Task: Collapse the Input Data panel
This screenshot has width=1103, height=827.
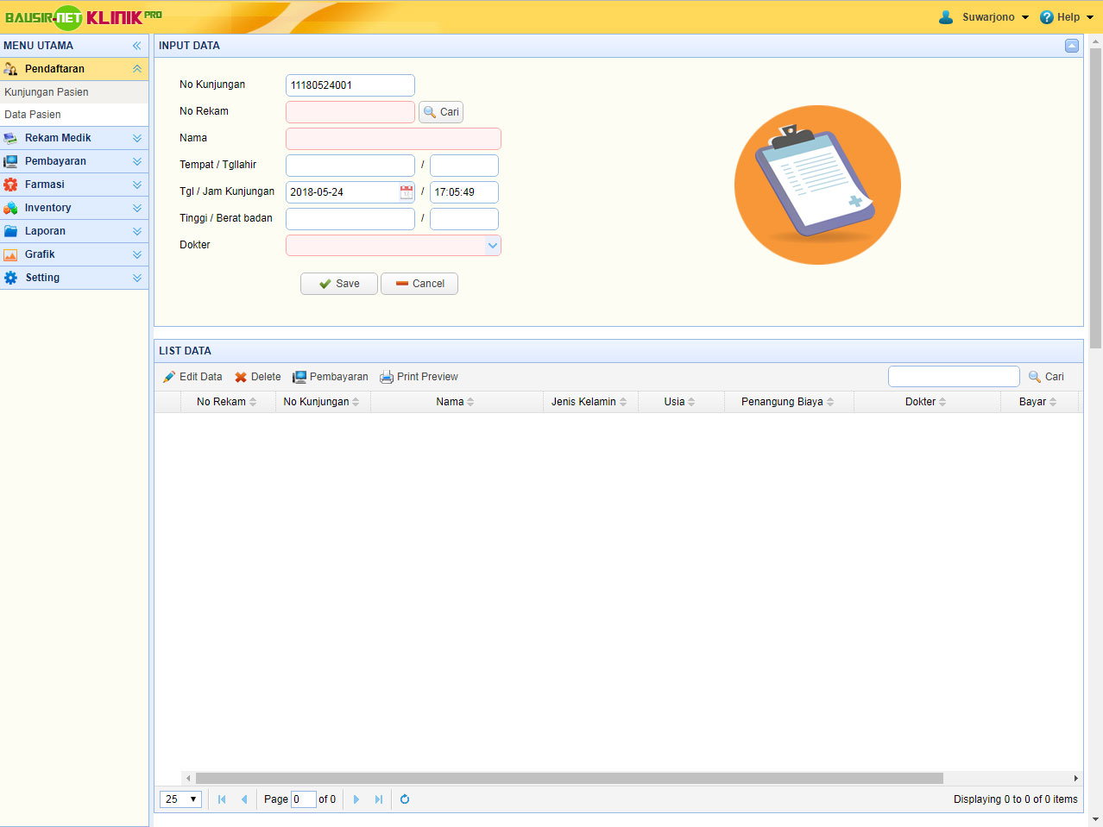Action: (1071, 46)
